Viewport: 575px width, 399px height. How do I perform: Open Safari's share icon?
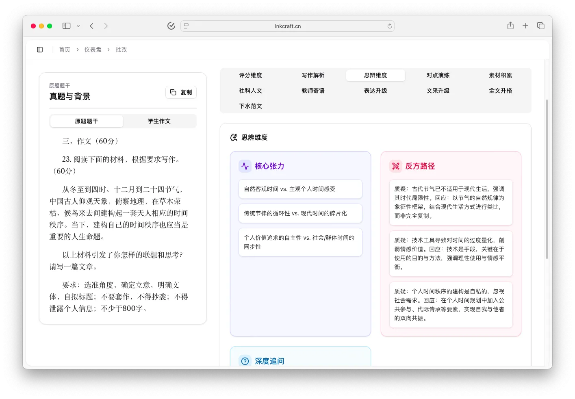(x=510, y=25)
